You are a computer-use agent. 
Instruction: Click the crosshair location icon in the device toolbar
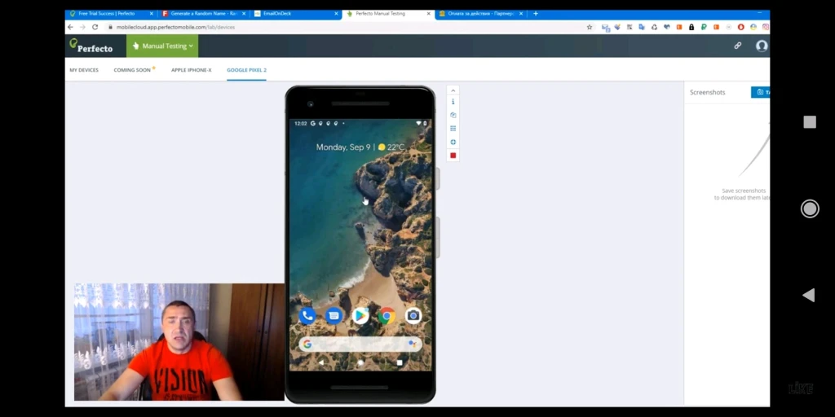(x=453, y=142)
